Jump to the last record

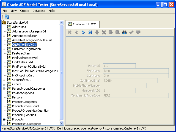coord(90,32)
